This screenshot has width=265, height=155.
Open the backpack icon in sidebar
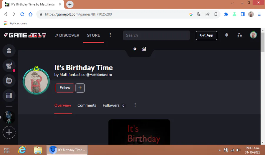click(9, 51)
